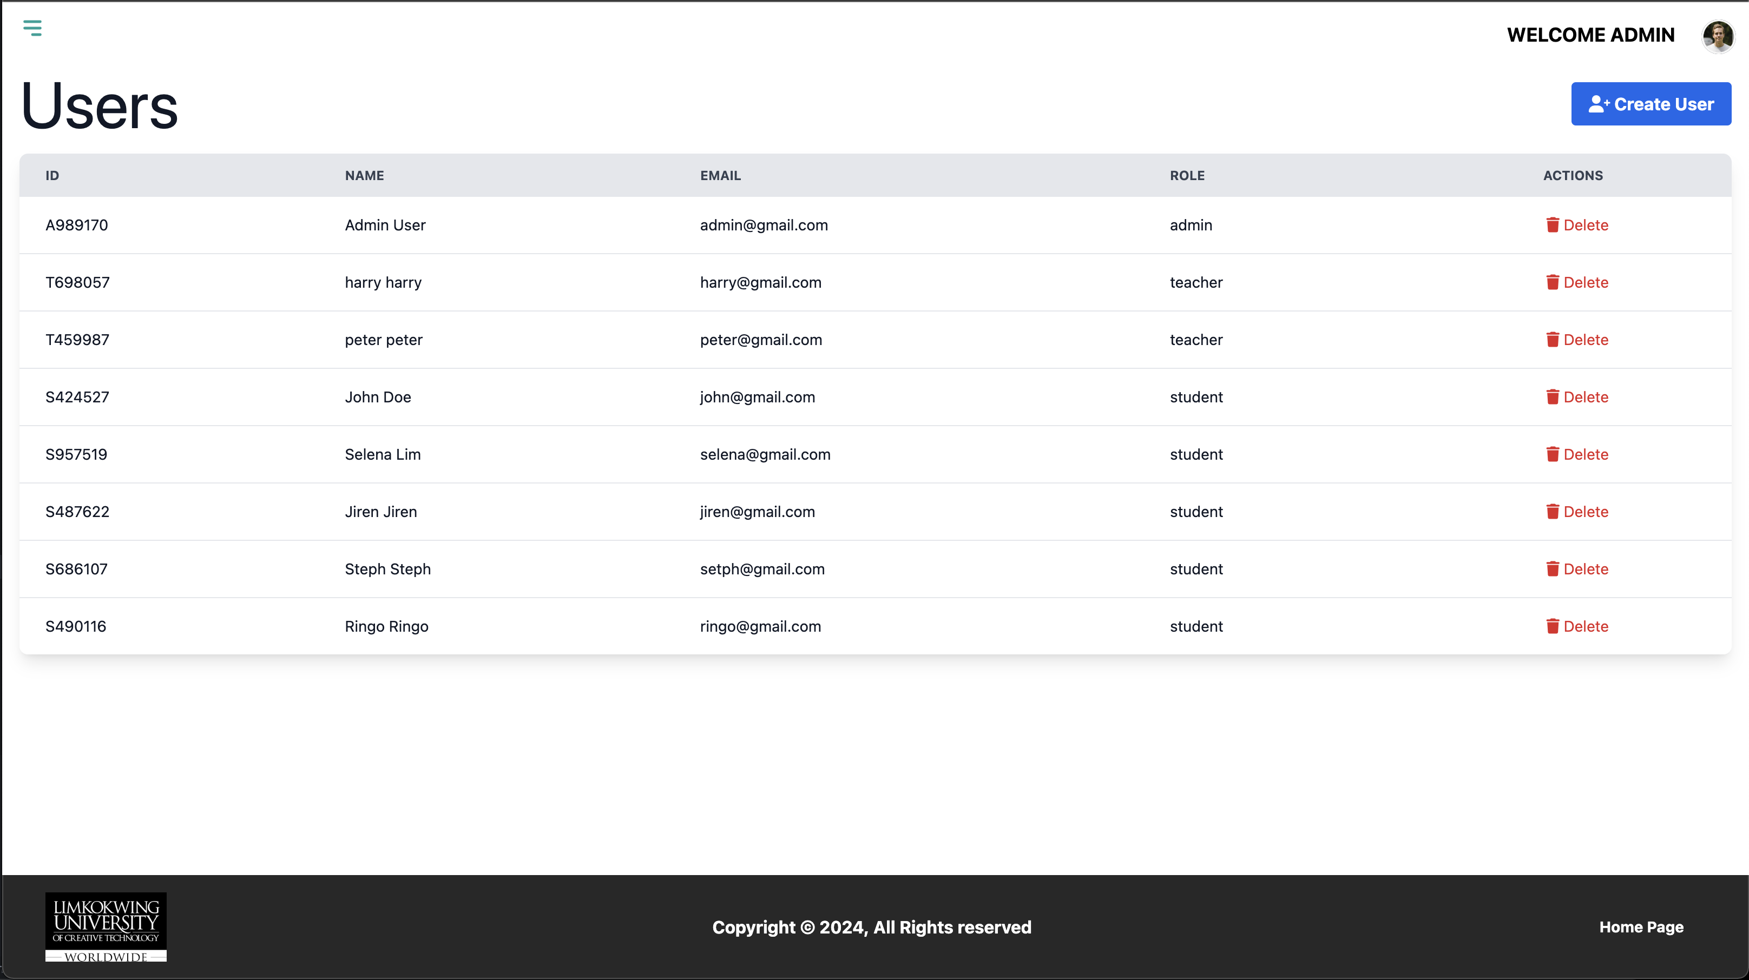
Task: Open the hamburger sidebar menu
Action: pos(32,28)
